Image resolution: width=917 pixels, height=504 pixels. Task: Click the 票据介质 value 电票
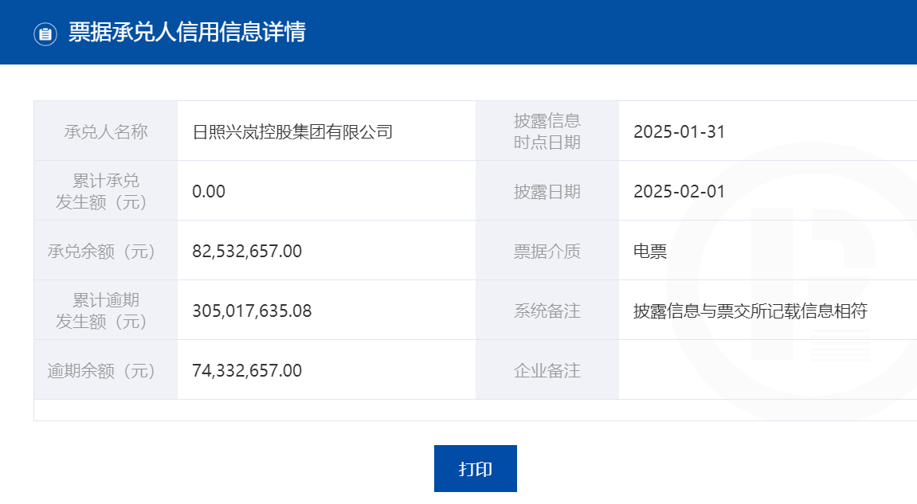(650, 252)
